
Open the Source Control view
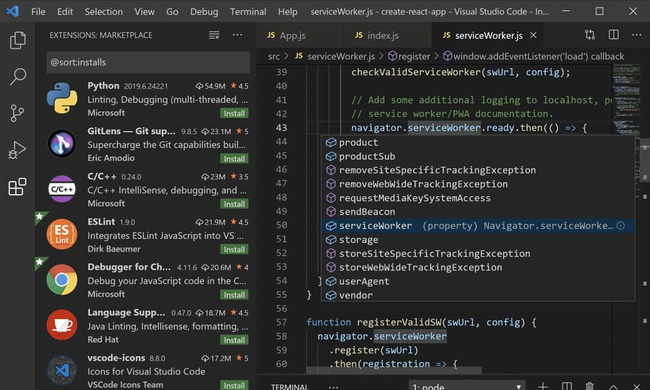coord(19,112)
